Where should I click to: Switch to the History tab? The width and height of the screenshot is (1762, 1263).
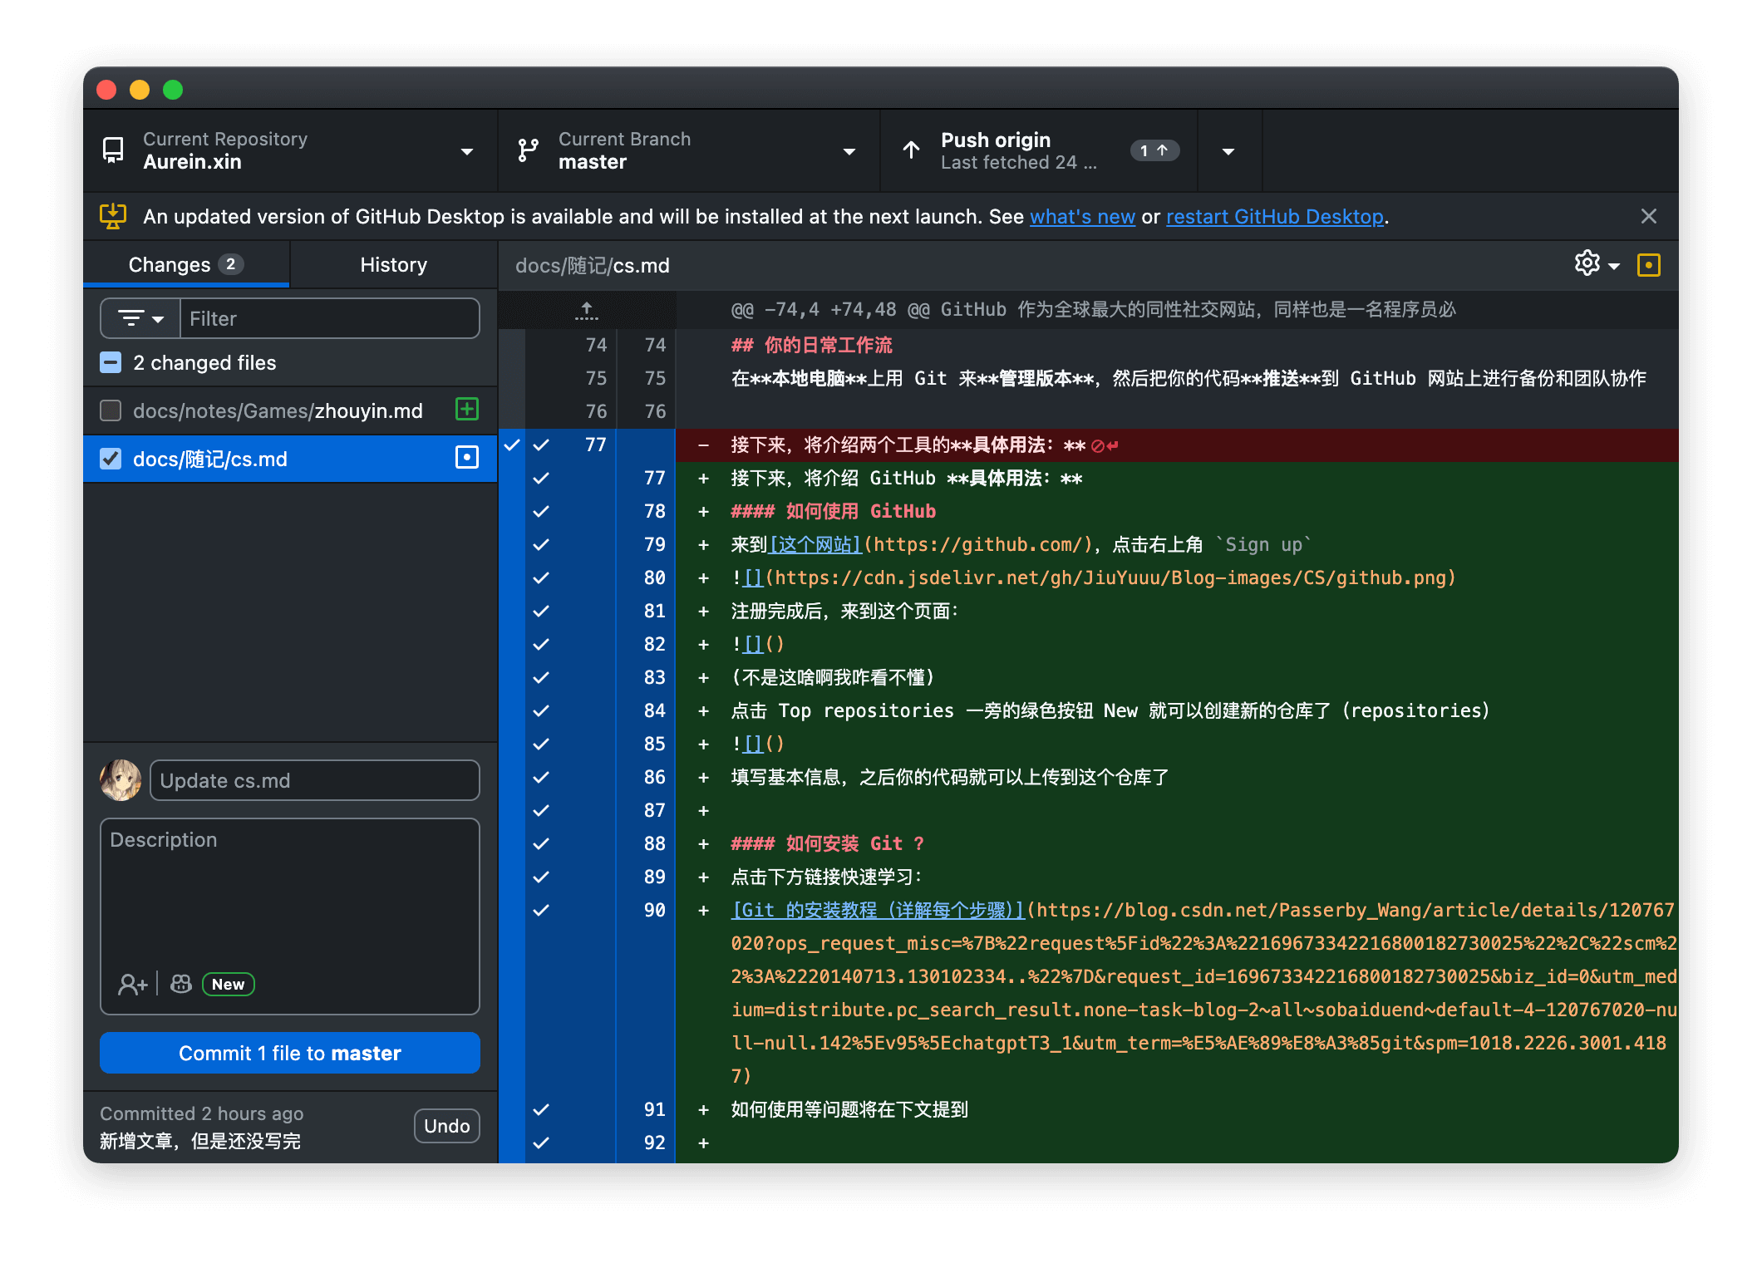point(393,265)
